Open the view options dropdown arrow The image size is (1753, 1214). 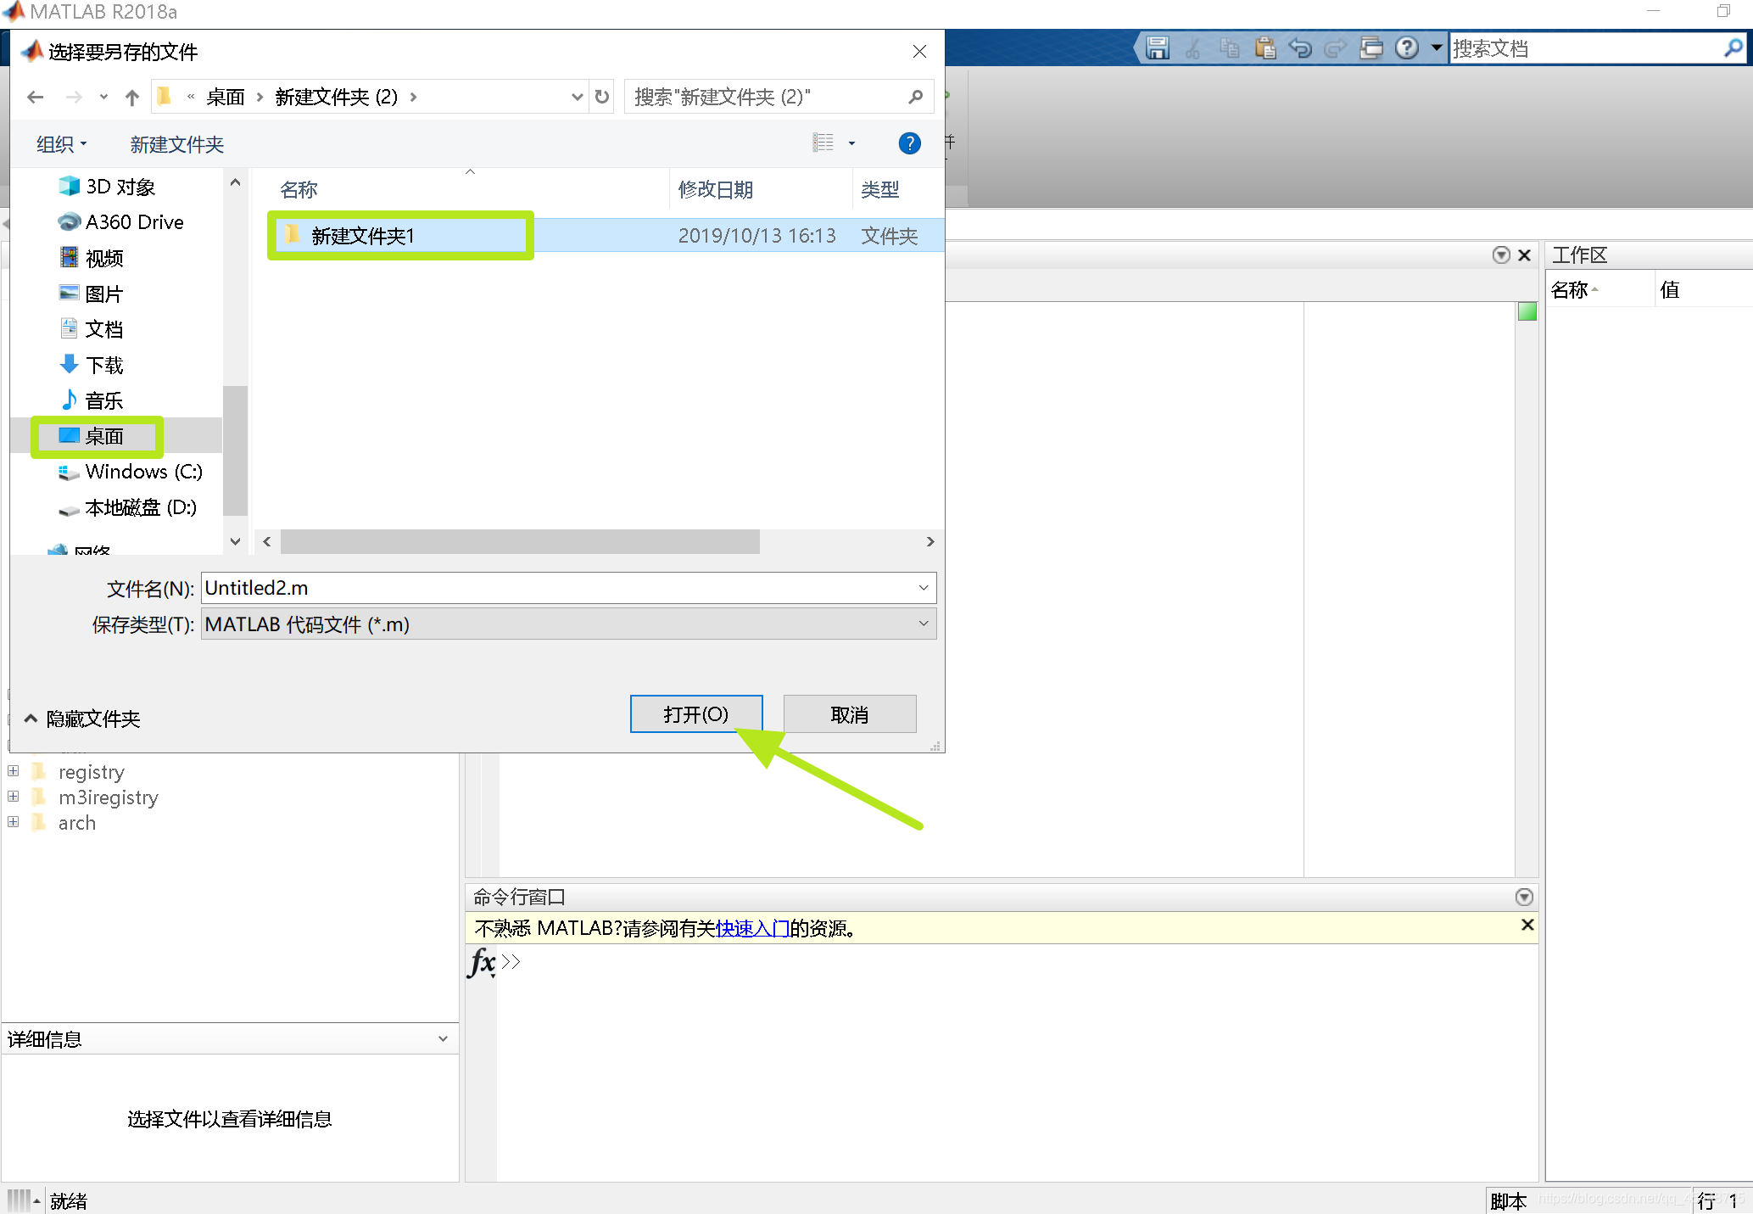[x=851, y=143]
